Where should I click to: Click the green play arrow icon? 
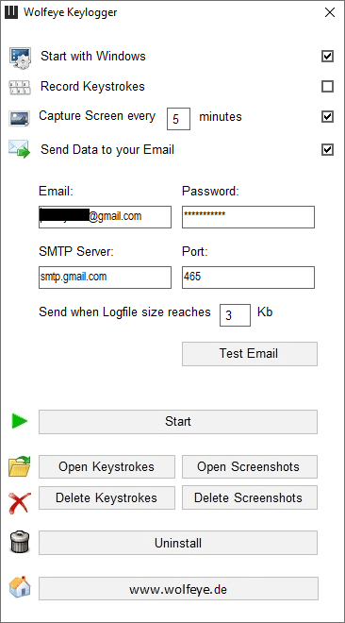tap(20, 421)
